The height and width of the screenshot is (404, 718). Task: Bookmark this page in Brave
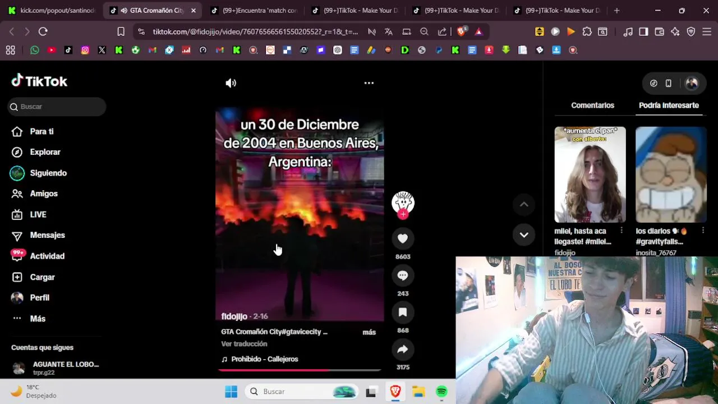coord(121,31)
